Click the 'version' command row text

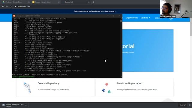click(x=35, y=69)
